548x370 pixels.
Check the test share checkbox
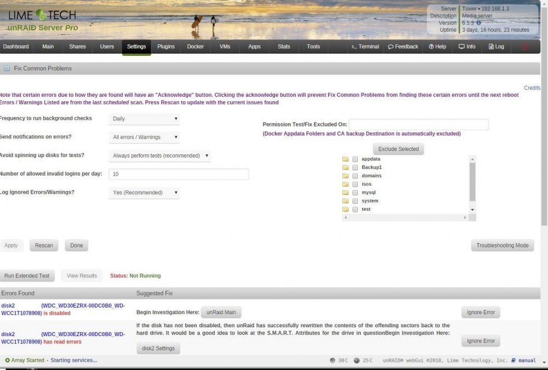click(x=355, y=210)
